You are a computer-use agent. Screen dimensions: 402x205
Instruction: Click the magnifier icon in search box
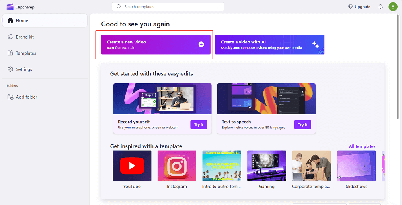point(119,7)
